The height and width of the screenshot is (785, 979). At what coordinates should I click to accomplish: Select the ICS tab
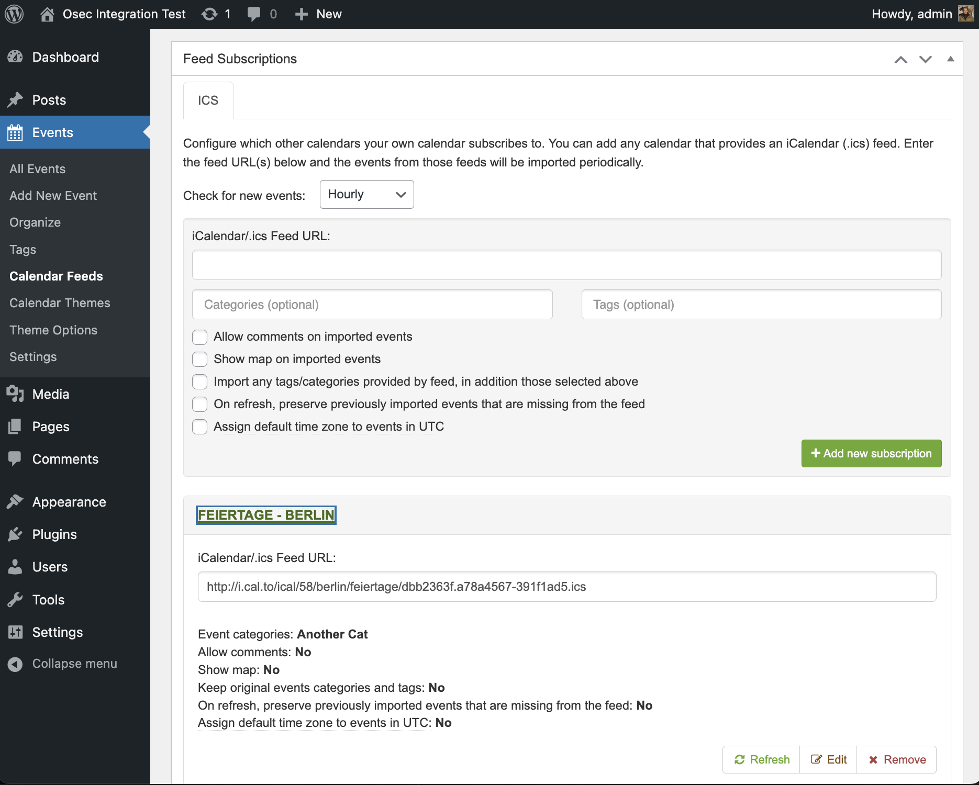[x=208, y=100]
